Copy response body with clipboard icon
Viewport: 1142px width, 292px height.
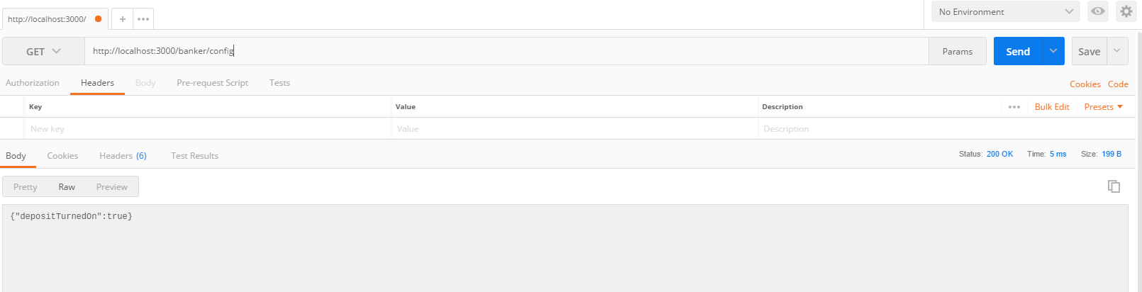point(1114,186)
